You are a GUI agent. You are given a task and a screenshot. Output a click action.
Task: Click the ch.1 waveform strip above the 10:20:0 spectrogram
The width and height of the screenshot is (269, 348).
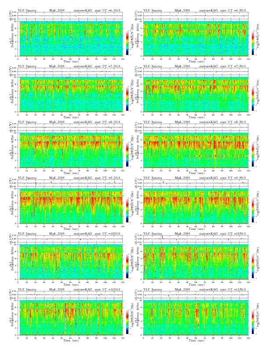[x=70, y=239]
